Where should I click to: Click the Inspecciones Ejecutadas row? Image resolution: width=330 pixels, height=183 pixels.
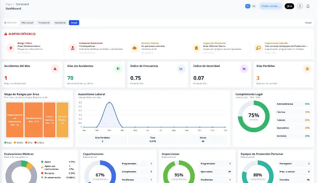216,172
